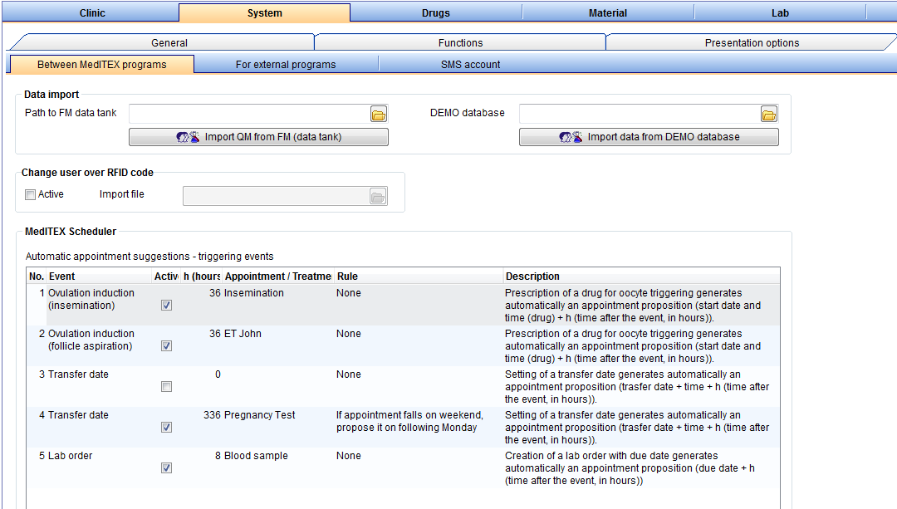Go to the Lab tab
The image size is (897, 509).
[x=780, y=12]
